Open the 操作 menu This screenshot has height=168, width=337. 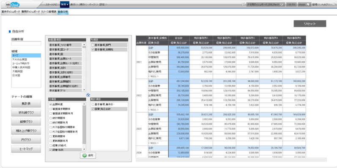[83, 4]
